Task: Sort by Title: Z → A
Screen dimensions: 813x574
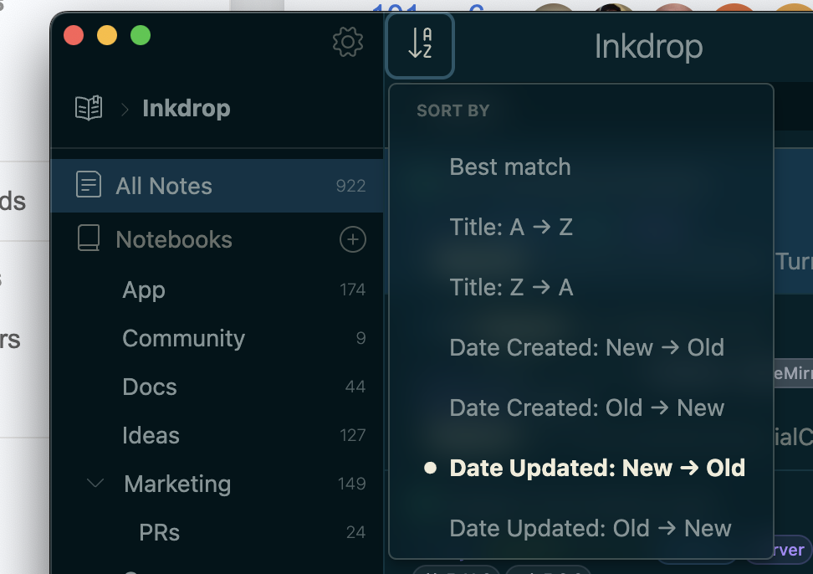Action: pos(580,287)
